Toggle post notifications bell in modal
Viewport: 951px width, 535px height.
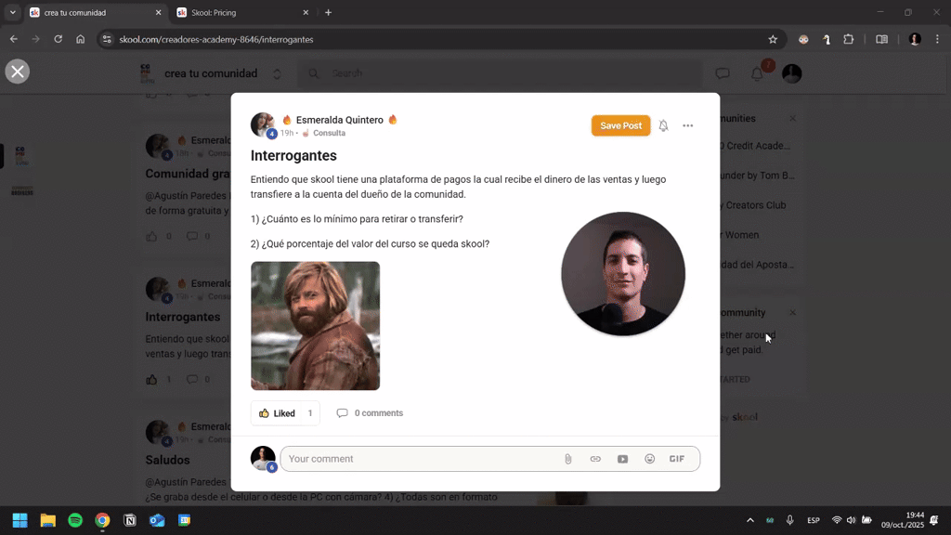click(x=663, y=125)
